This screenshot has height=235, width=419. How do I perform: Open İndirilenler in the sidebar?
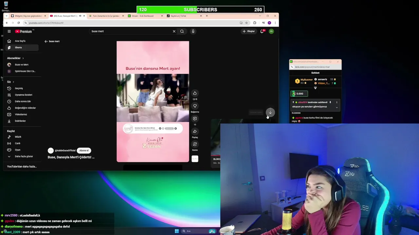pyautogui.click(x=22, y=121)
